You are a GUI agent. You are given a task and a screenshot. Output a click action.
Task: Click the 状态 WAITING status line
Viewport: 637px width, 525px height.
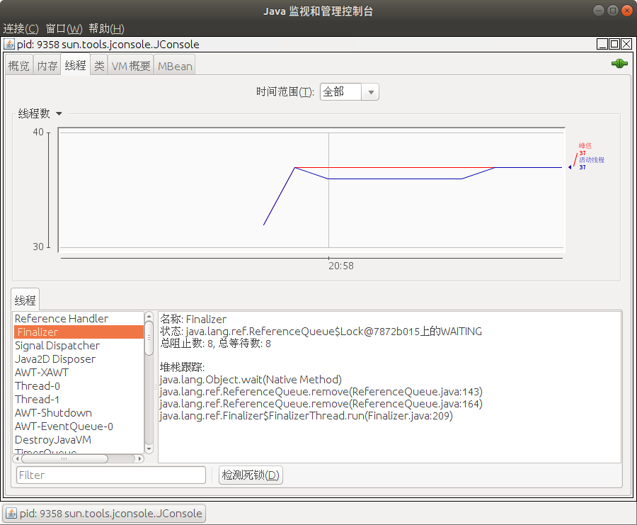[x=321, y=332]
